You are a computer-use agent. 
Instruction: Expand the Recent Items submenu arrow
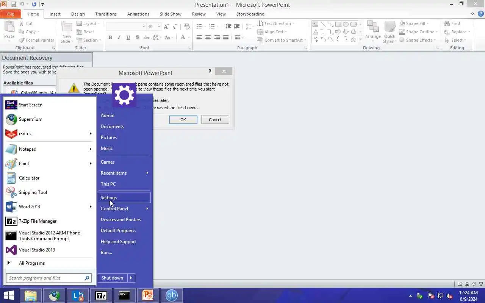point(147,173)
